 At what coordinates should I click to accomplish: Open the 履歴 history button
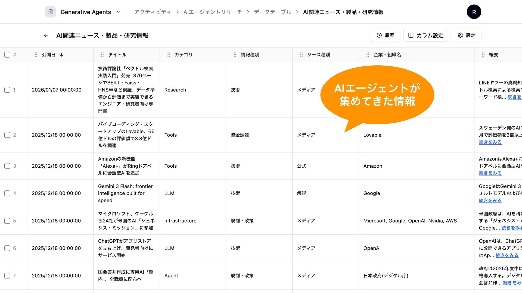(x=385, y=35)
